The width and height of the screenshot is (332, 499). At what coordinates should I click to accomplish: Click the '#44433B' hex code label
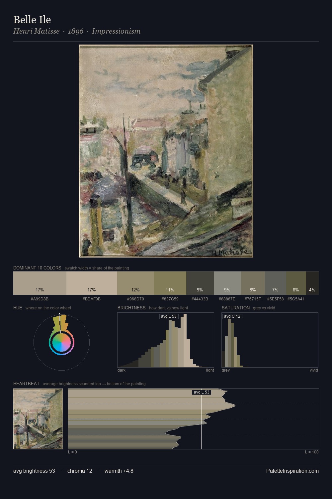click(200, 299)
